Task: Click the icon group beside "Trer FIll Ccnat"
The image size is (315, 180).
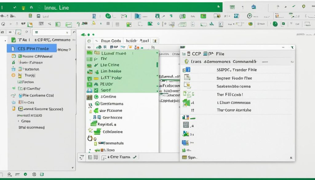Action: tap(189, 94)
